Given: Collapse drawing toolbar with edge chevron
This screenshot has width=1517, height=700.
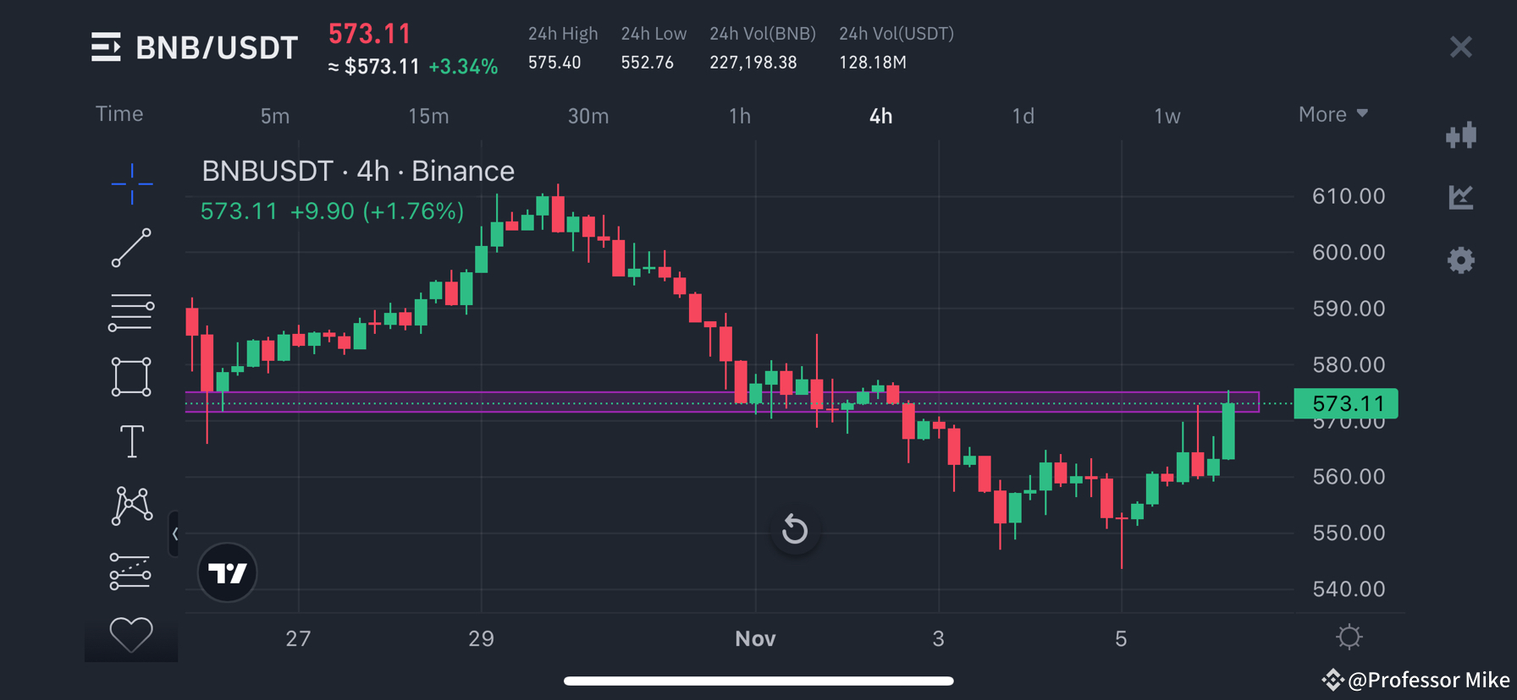Looking at the screenshot, I should coord(175,534).
